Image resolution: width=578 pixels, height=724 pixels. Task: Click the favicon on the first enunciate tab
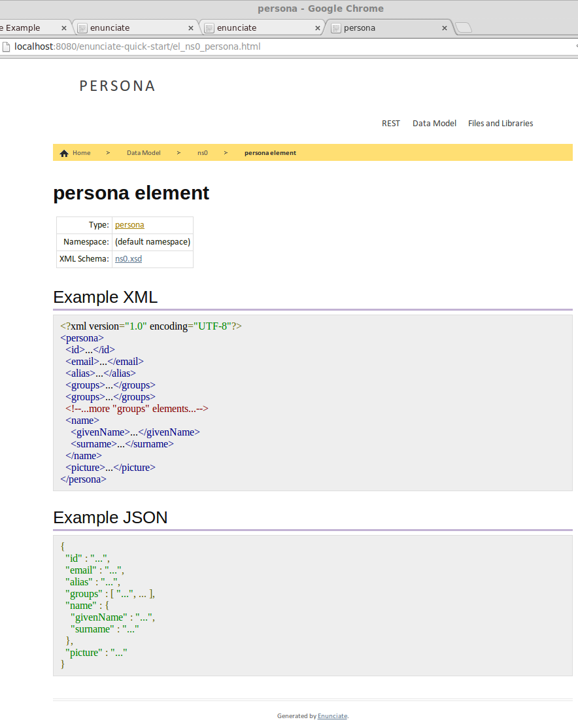(82, 28)
